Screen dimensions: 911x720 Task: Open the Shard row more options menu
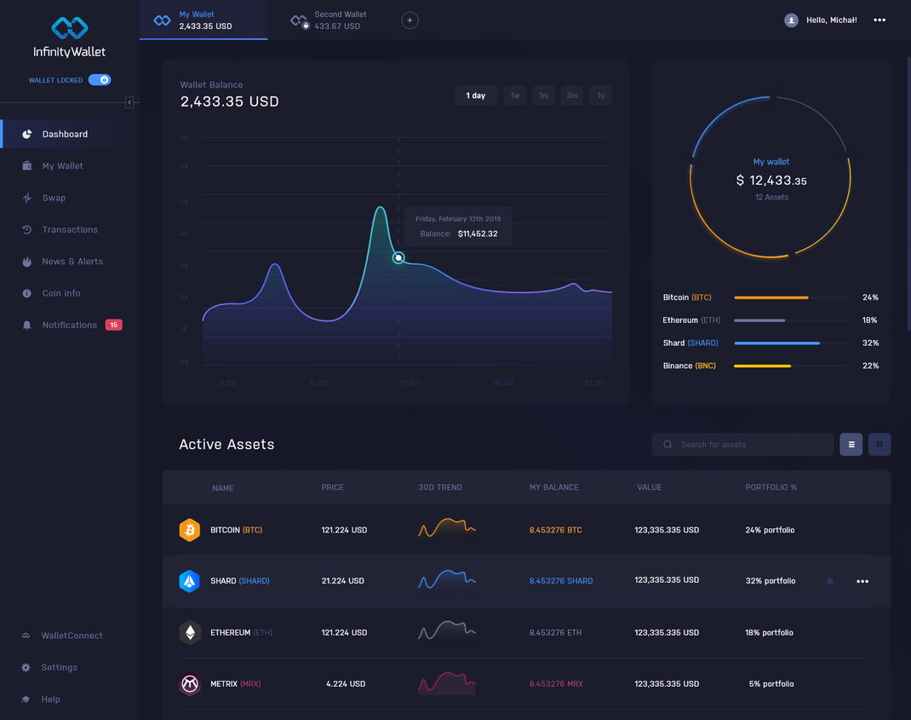[862, 581]
